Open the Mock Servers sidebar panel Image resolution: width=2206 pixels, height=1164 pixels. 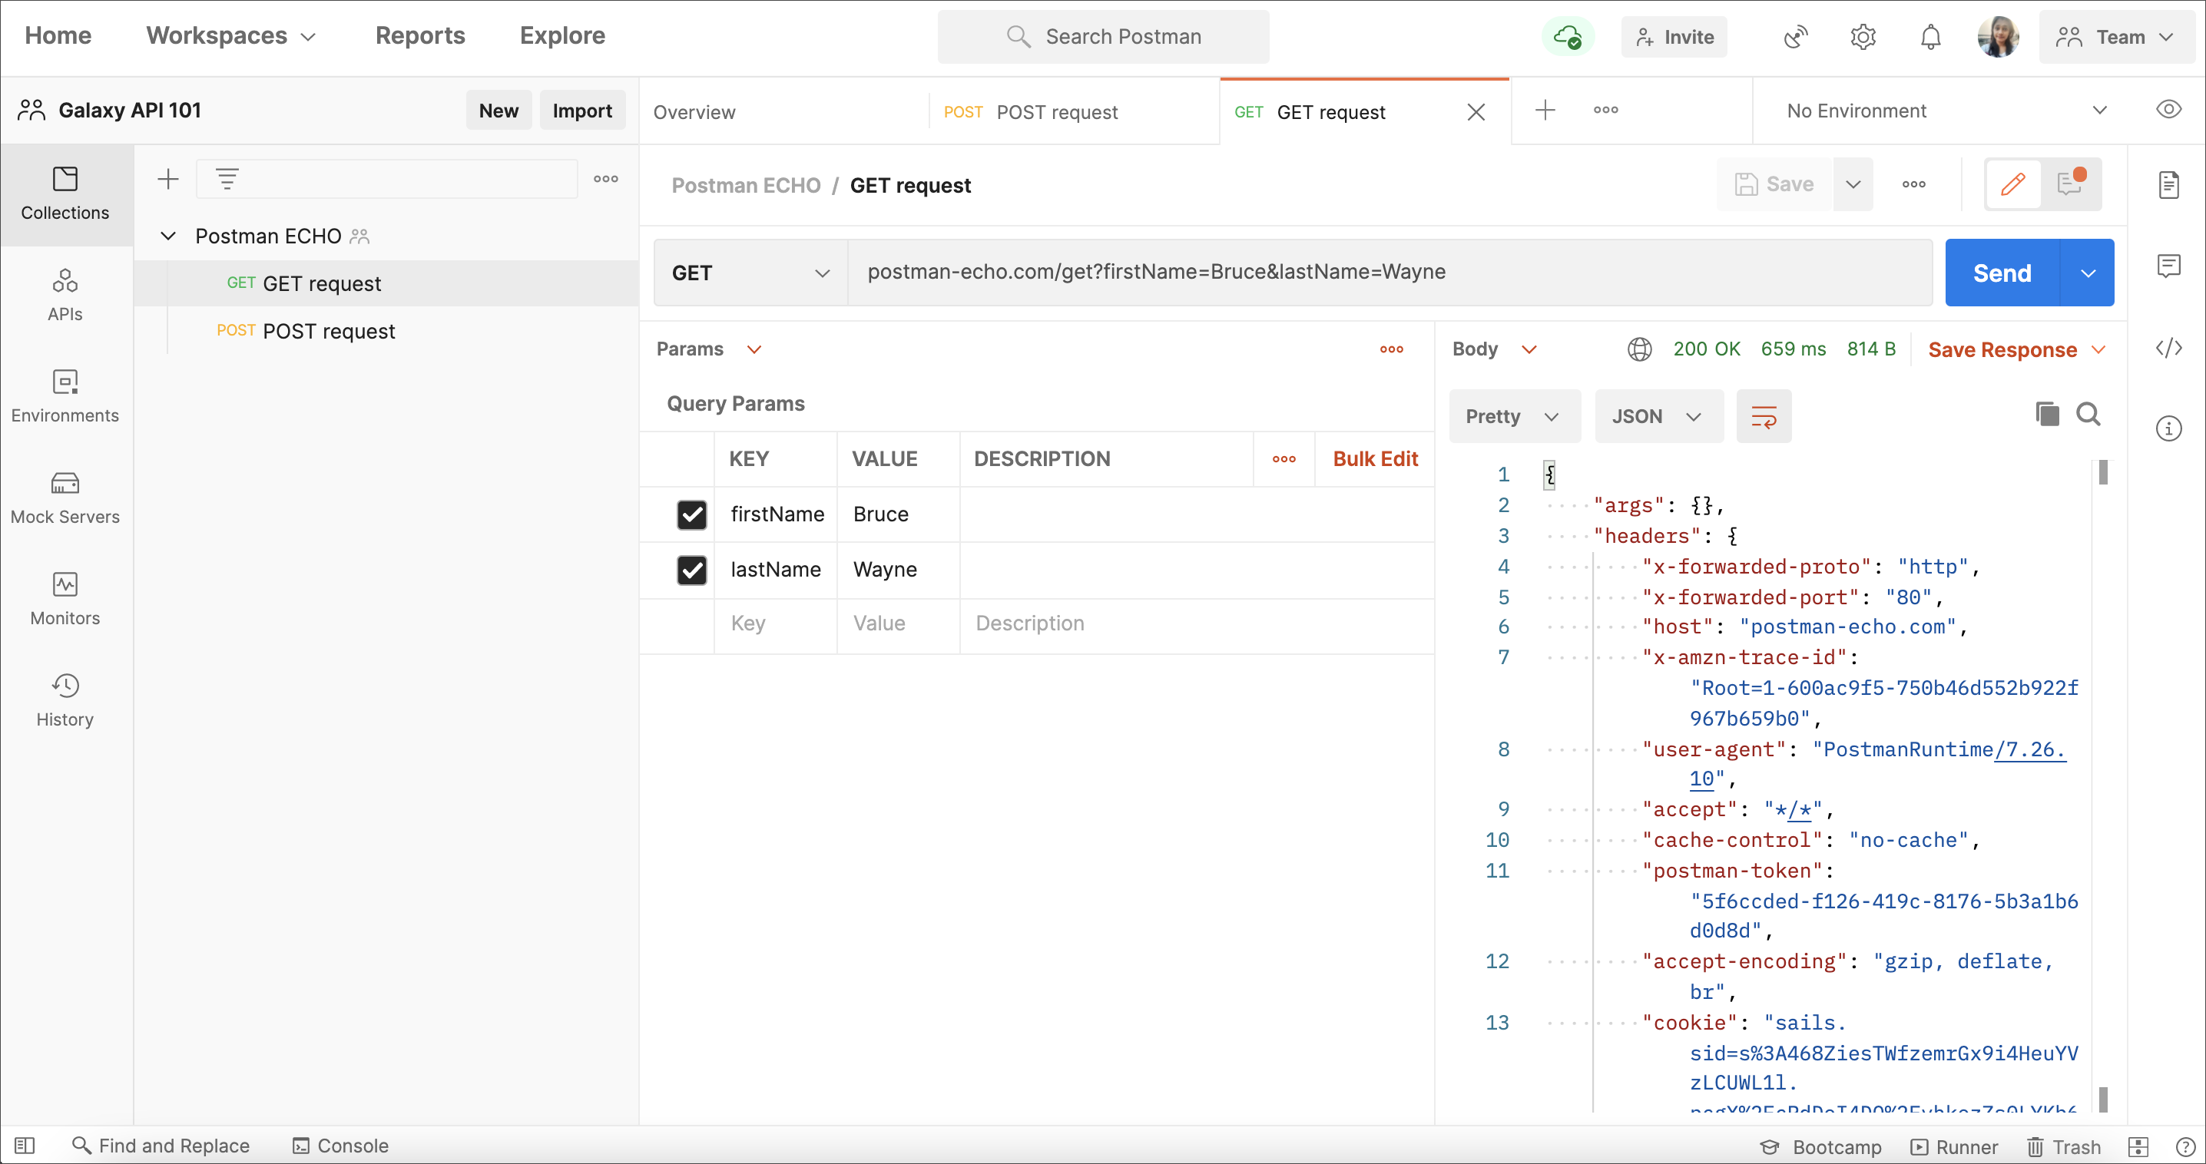65,498
